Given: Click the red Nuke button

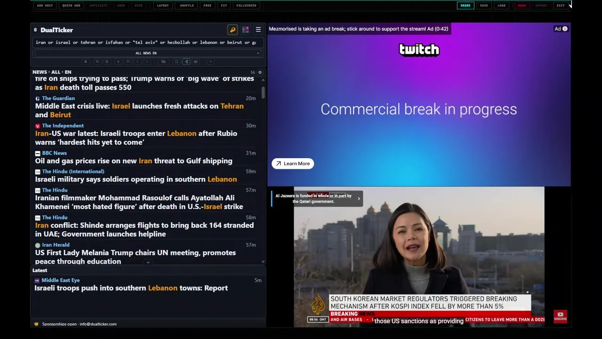Looking at the screenshot, I should (x=522, y=6).
